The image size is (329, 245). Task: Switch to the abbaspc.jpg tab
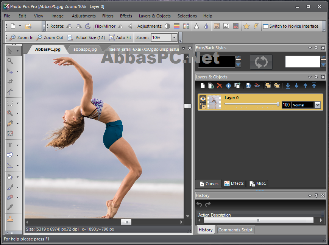(85, 49)
